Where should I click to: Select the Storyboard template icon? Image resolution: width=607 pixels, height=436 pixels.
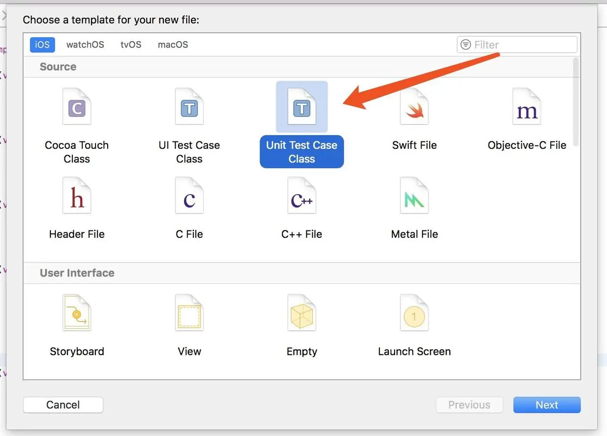pos(77,313)
